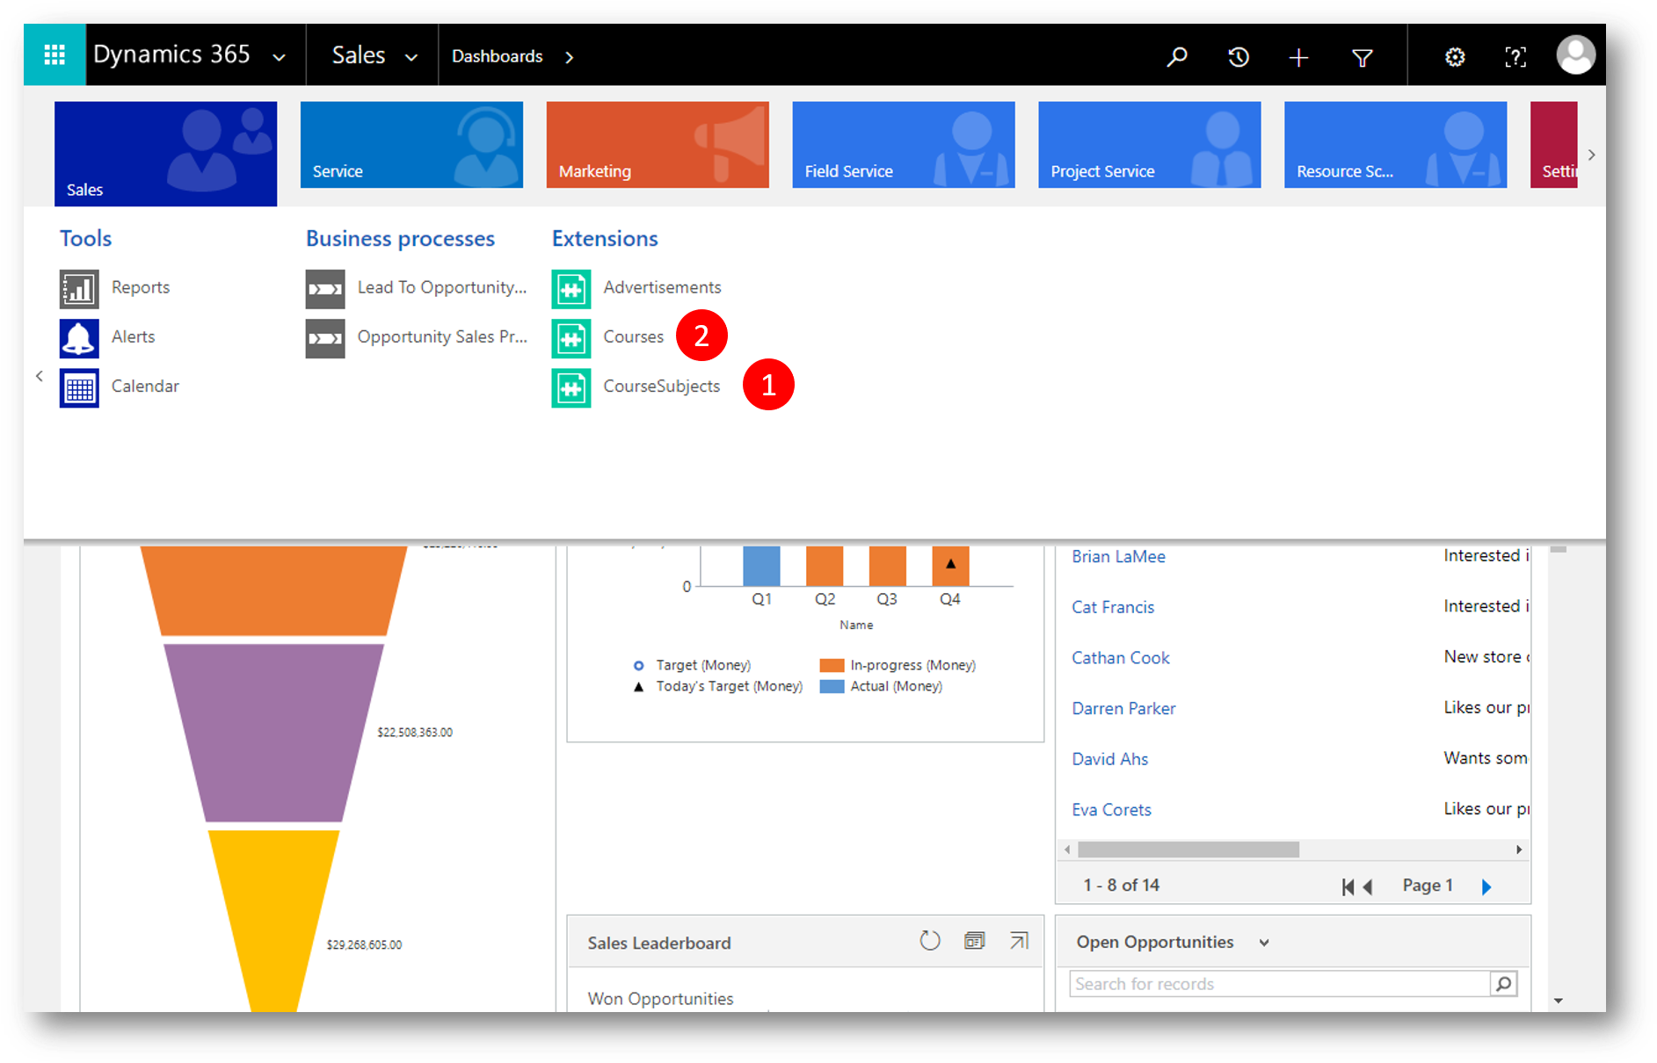Viewport: 1657px width, 1063px height.
Task: Open Darren Parker record
Action: (x=1123, y=708)
